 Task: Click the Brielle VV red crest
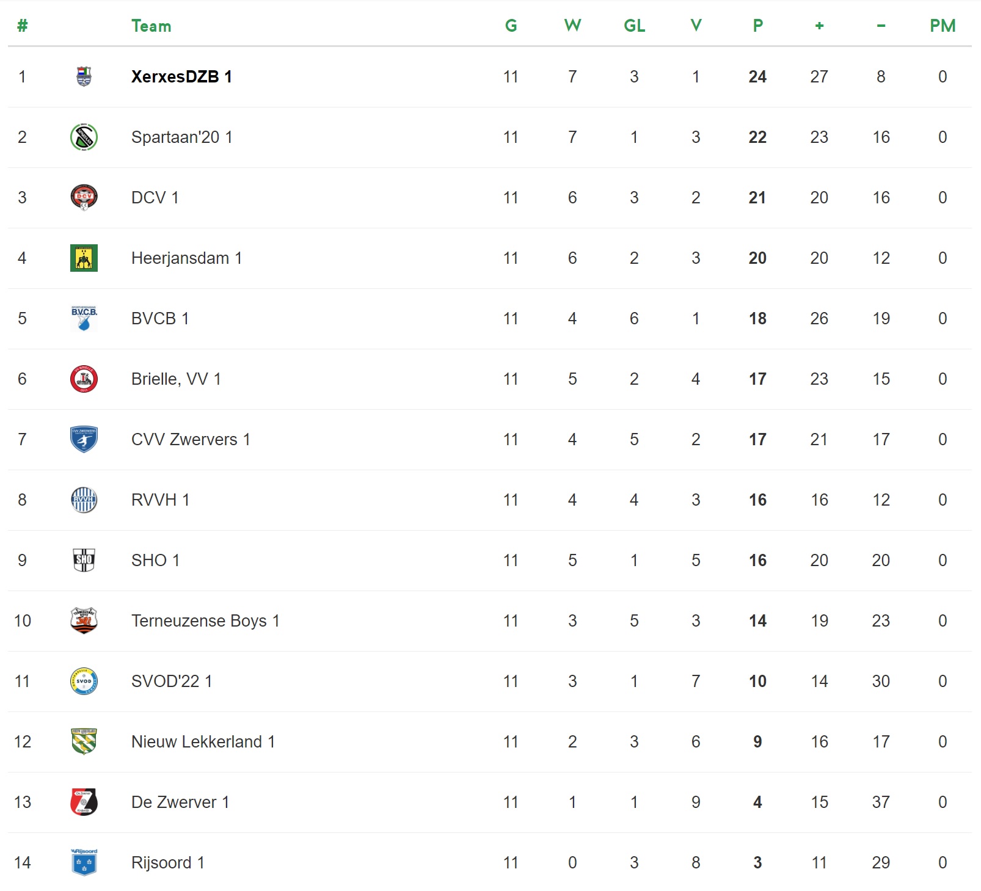pyautogui.click(x=84, y=379)
